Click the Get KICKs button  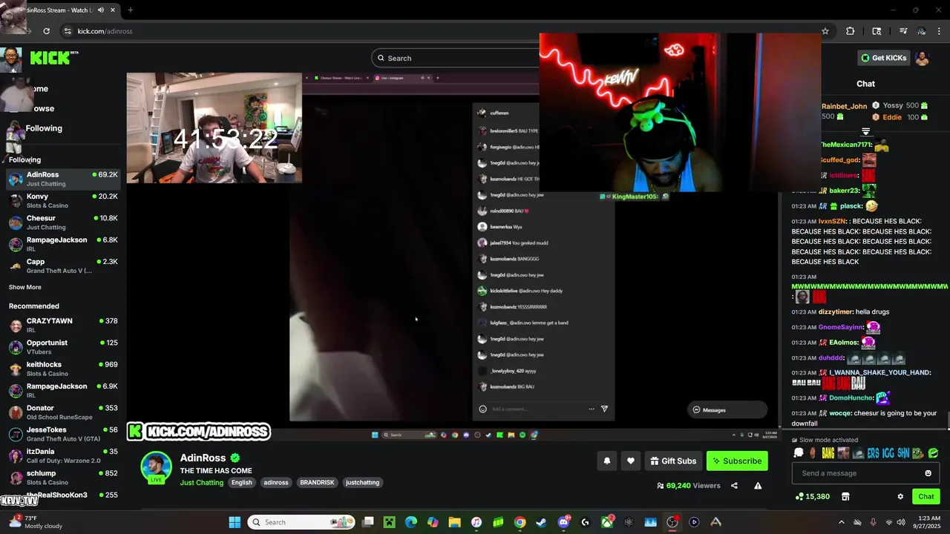click(883, 58)
